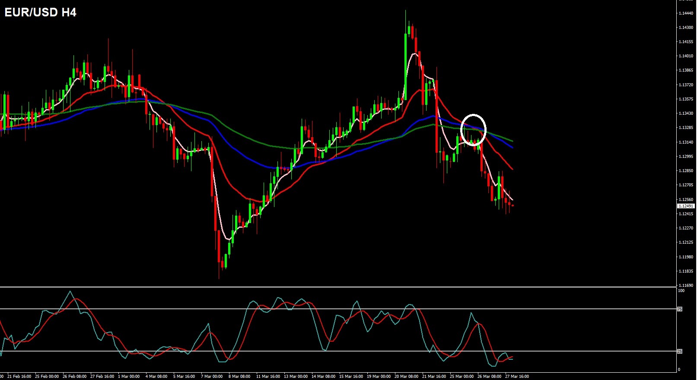
Task: Click the separator between chart and oscillator
Action: click(337, 287)
